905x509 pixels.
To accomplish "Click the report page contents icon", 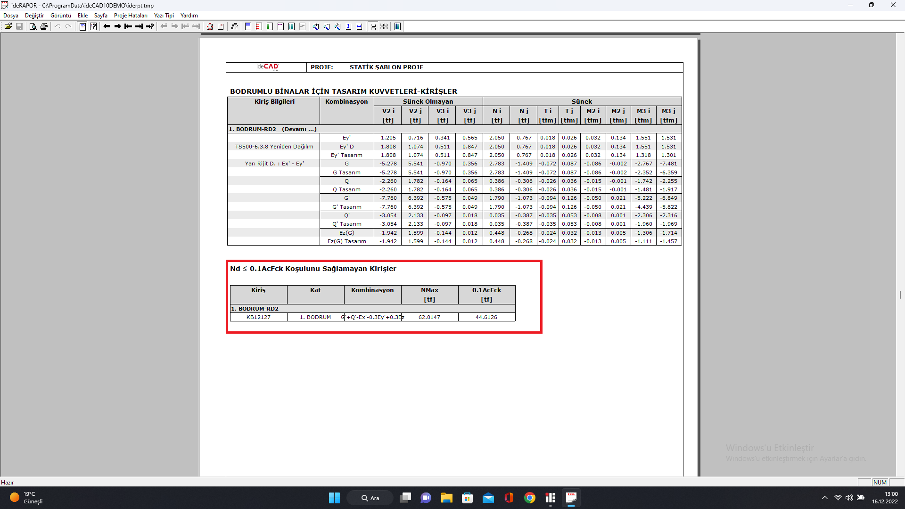I will click(x=82, y=26).
